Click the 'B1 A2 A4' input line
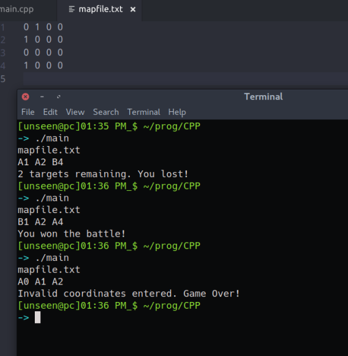348x356 pixels. [40, 222]
